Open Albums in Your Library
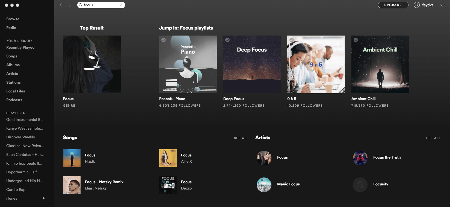Image resolution: width=450 pixels, height=207 pixels. 13,65
